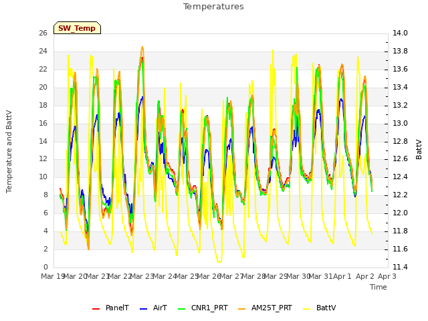Click the 'Apr 1' x-axis tick label
The image size is (428, 321).
[342, 276]
